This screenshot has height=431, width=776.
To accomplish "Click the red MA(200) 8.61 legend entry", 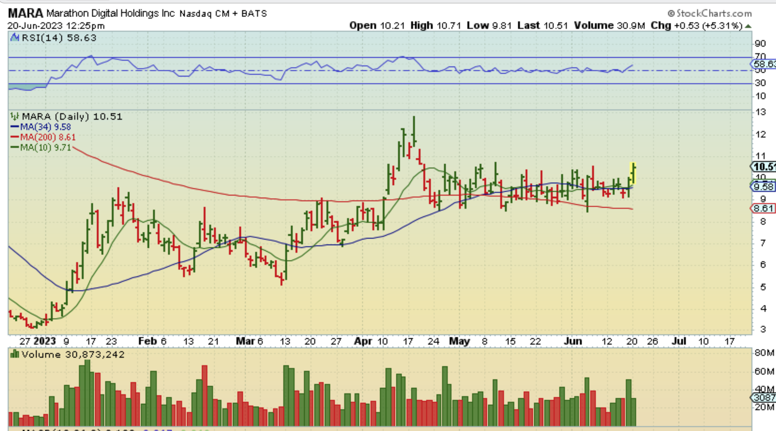I will [47, 137].
